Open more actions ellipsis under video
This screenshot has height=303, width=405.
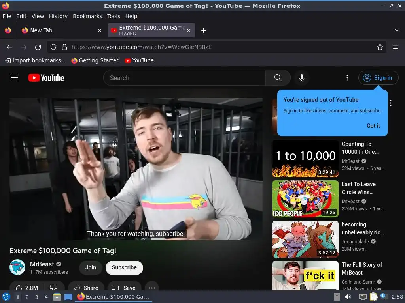tap(152, 287)
